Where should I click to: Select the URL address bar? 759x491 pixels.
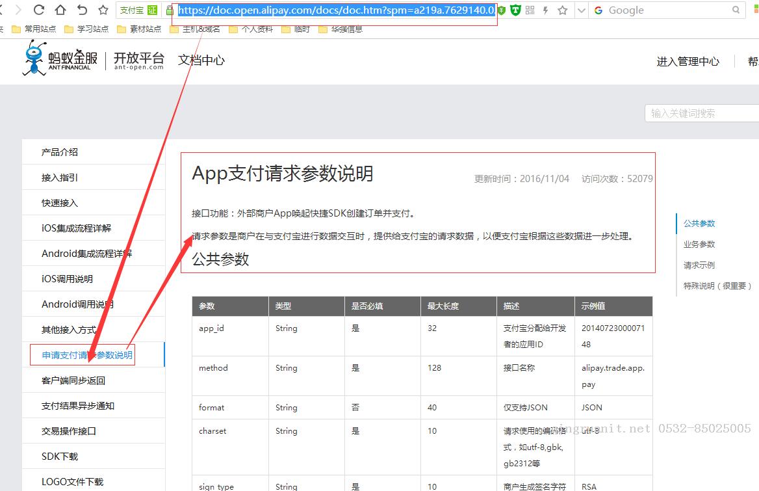click(x=337, y=10)
